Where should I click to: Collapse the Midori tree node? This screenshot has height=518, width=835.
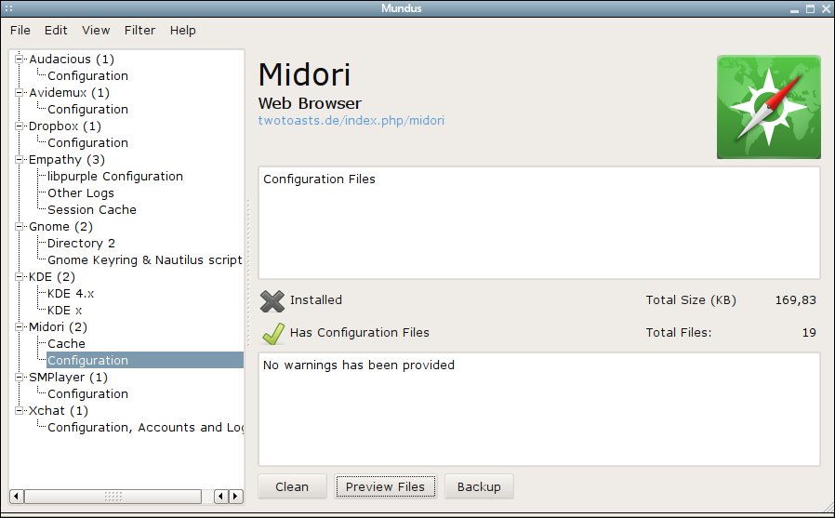pos(20,326)
